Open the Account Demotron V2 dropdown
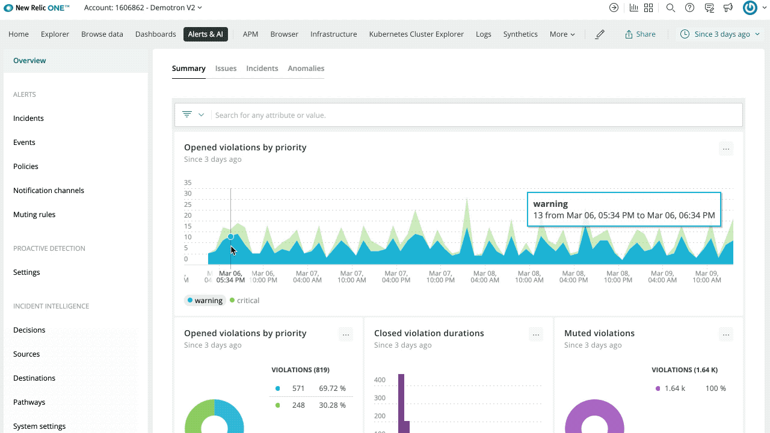The height and width of the screenshot is (433, 770). [143, 8]
